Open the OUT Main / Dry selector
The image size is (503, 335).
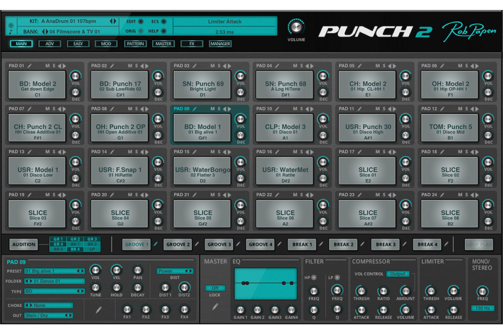pos(49,316)
